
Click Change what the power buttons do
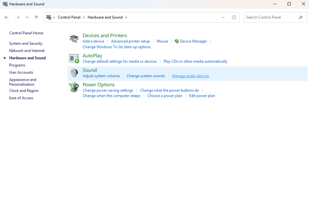pos(169,90)
